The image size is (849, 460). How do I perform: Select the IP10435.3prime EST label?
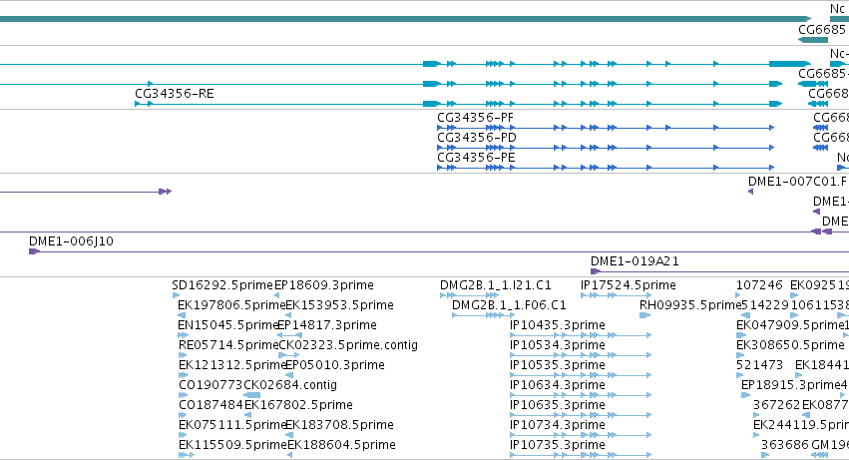click(557, 325)
